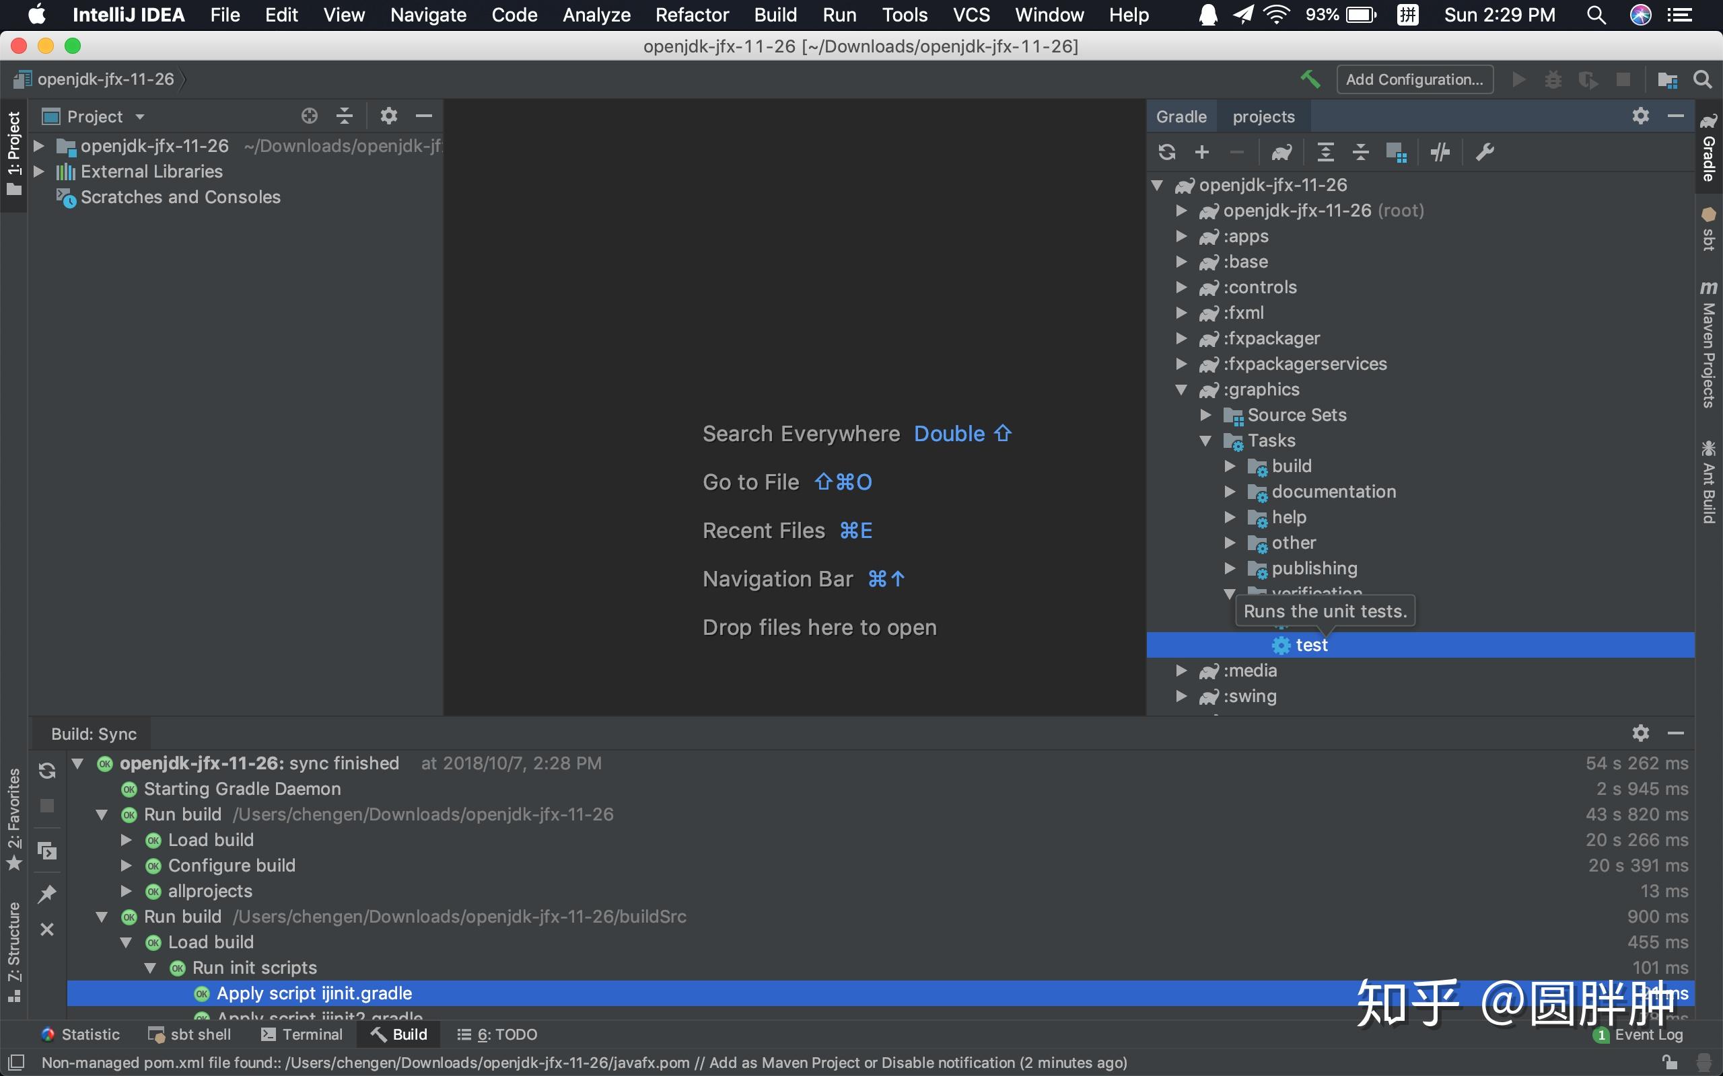The width and height of the screenshot is (1723, 1076).
Task: Hide the Gradle tool window
Action: point(1676,116)
